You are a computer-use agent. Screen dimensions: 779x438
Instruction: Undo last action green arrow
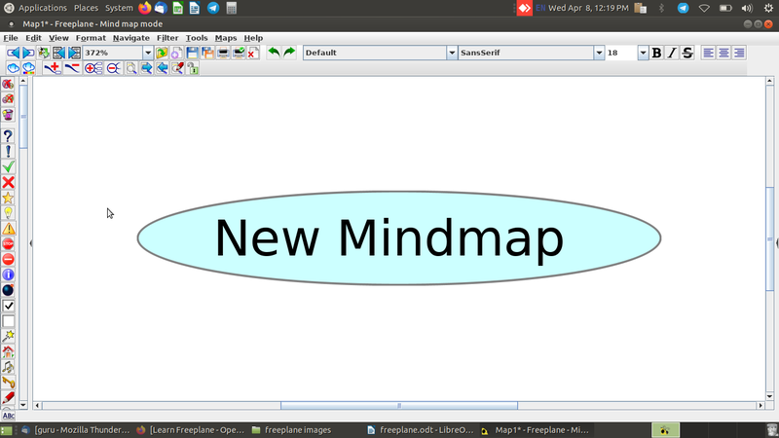click(274, 53)
